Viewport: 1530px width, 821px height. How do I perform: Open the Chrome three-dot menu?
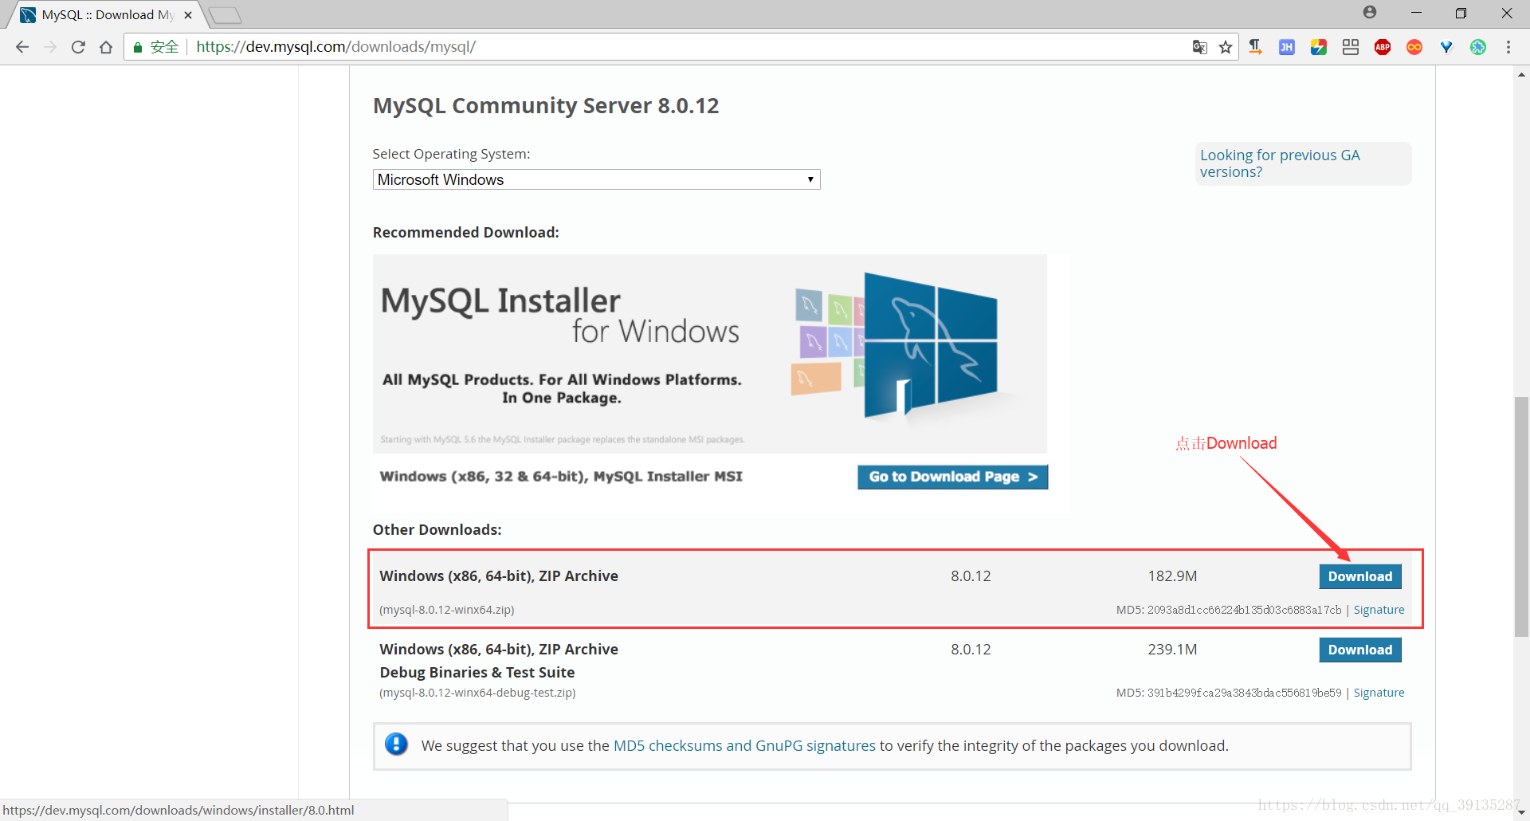click(1508, 47)
